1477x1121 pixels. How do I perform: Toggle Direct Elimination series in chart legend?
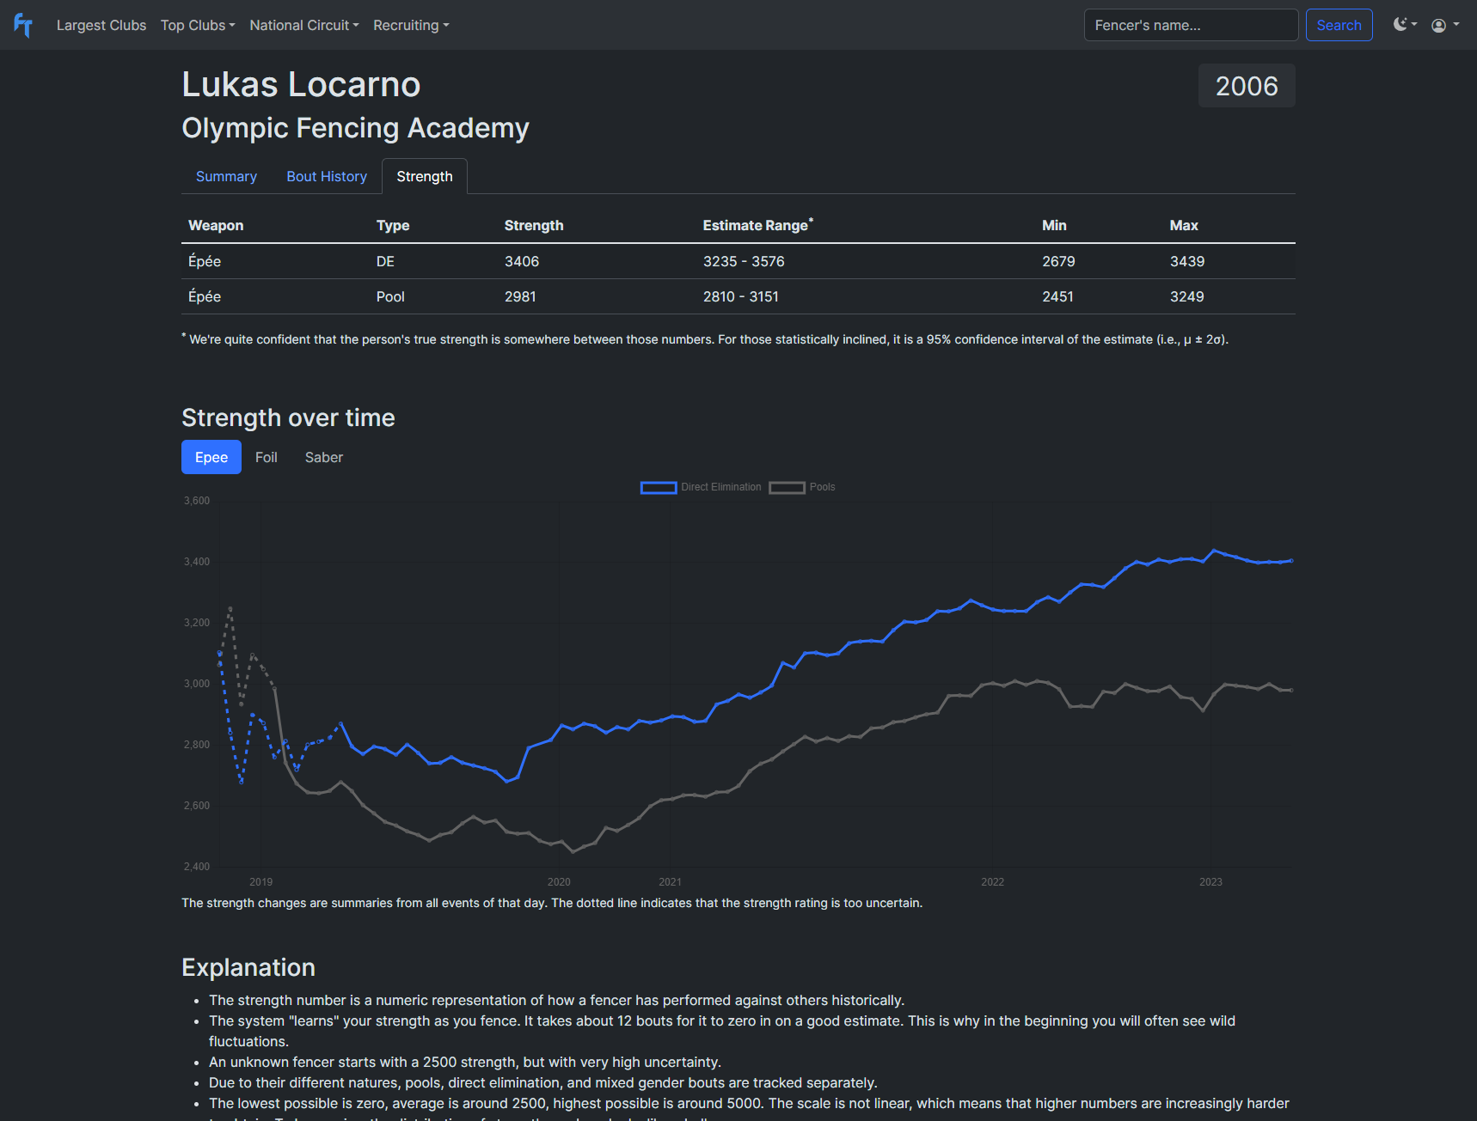701,487
